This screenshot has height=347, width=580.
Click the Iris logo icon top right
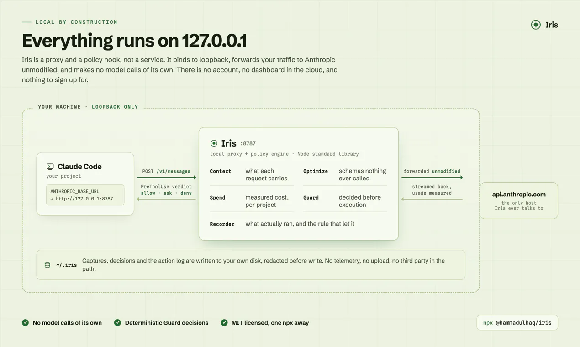coord(536,25)
